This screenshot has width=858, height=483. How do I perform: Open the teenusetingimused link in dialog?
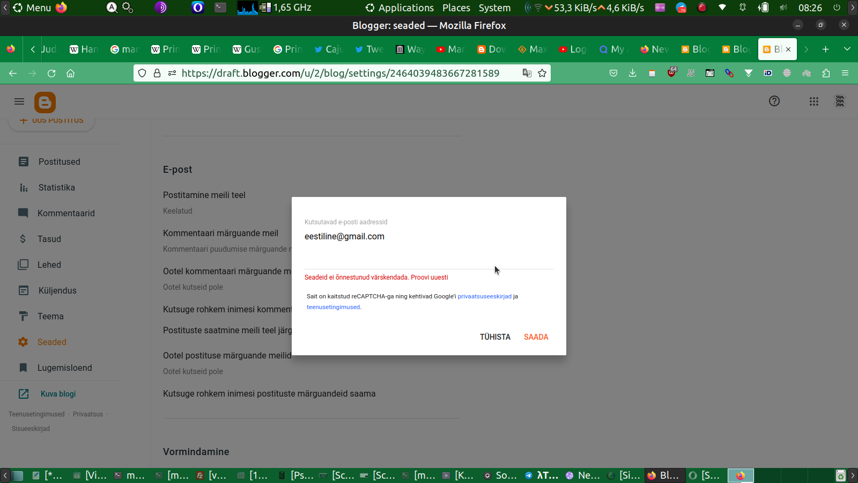[x=333, y=307]
